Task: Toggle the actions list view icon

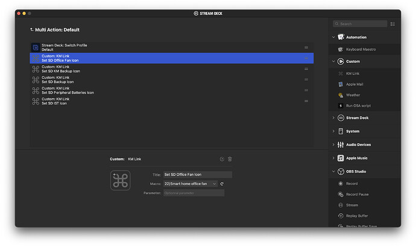Action: tap(392, 24)
